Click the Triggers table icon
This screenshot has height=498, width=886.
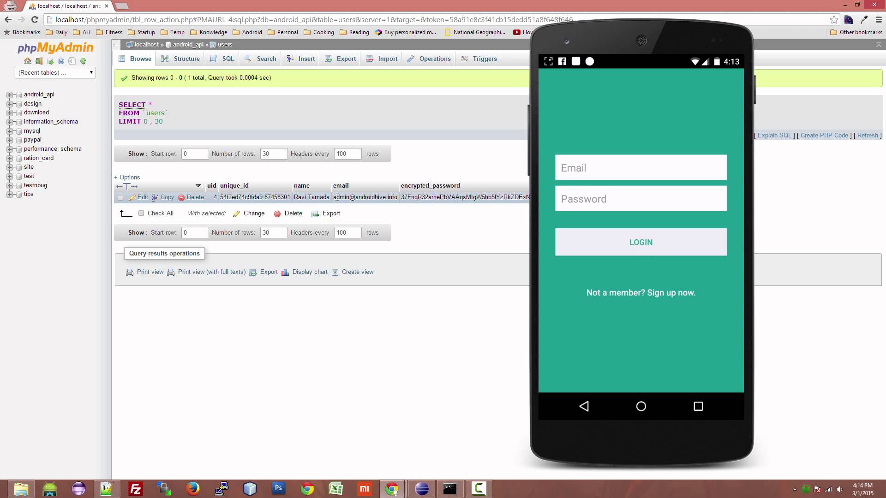(x=466, y=59)
